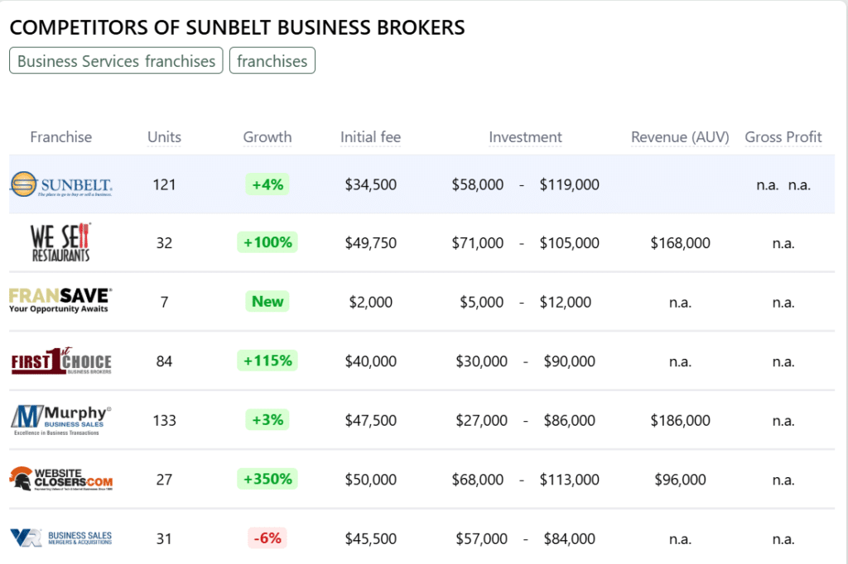The height and width of the screenshot is (564, 848).
Task: Click the $90,000 maximum investment
Action: coord(570,361)
